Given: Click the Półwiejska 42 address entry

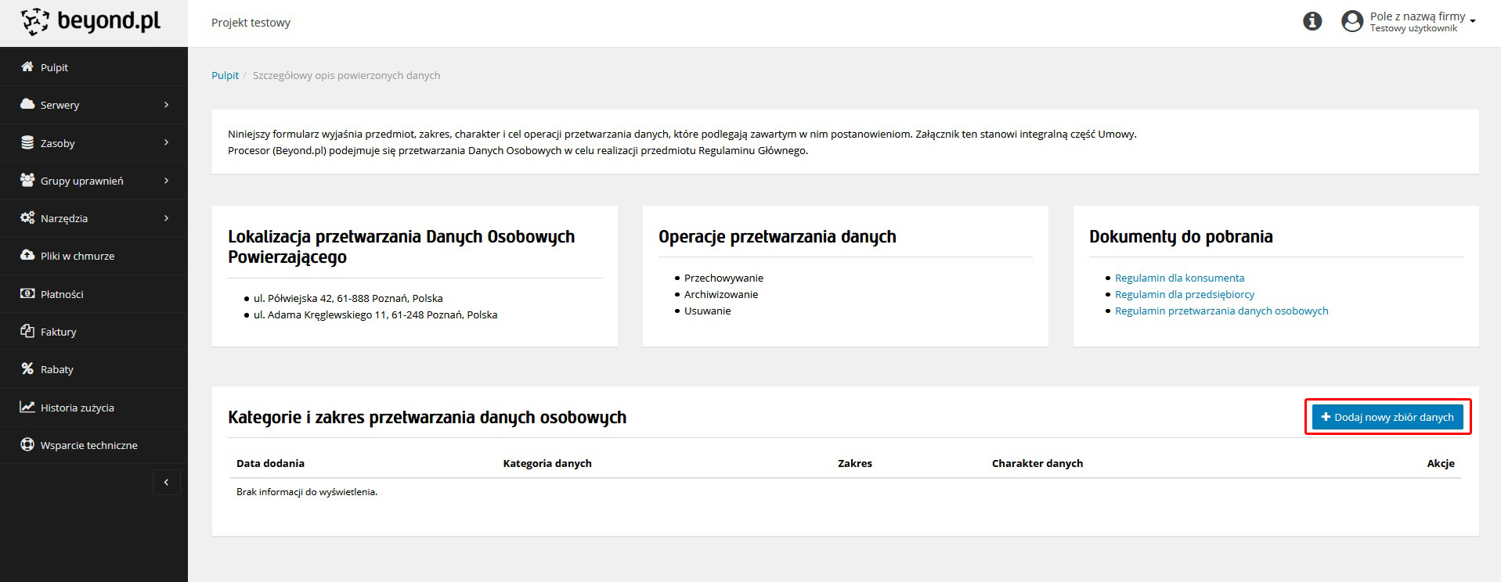Looking at the screenshot, I should click(x=348, y=298).
